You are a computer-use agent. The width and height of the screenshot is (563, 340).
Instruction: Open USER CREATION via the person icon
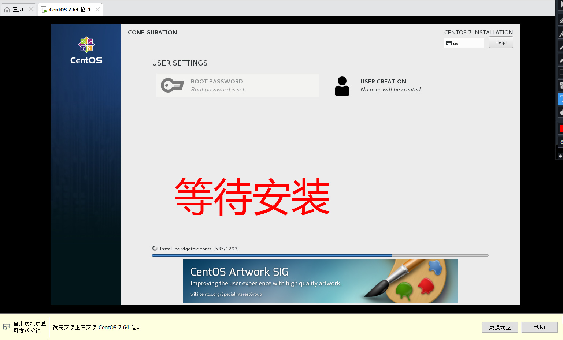pyautogui.click(x=342, y=85)
